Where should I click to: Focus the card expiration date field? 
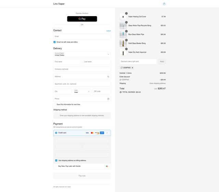tap(68, 148)
